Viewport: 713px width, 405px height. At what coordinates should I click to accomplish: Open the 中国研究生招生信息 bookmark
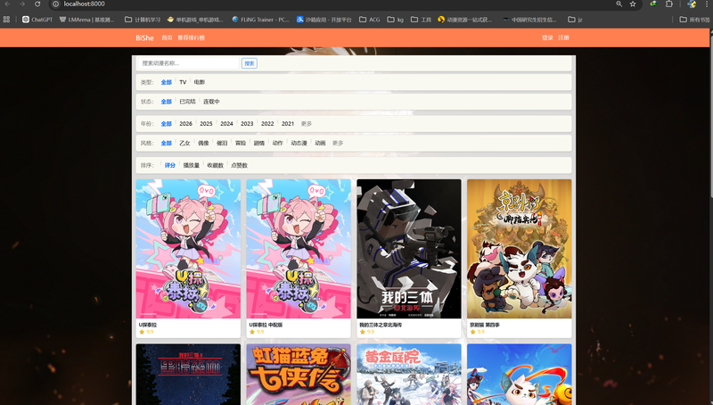529,20
